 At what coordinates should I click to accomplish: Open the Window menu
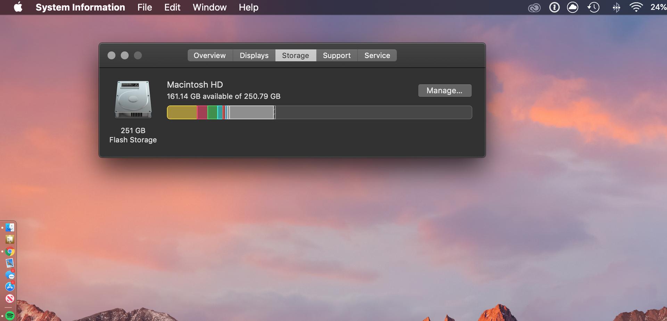[x=209, y=7]
